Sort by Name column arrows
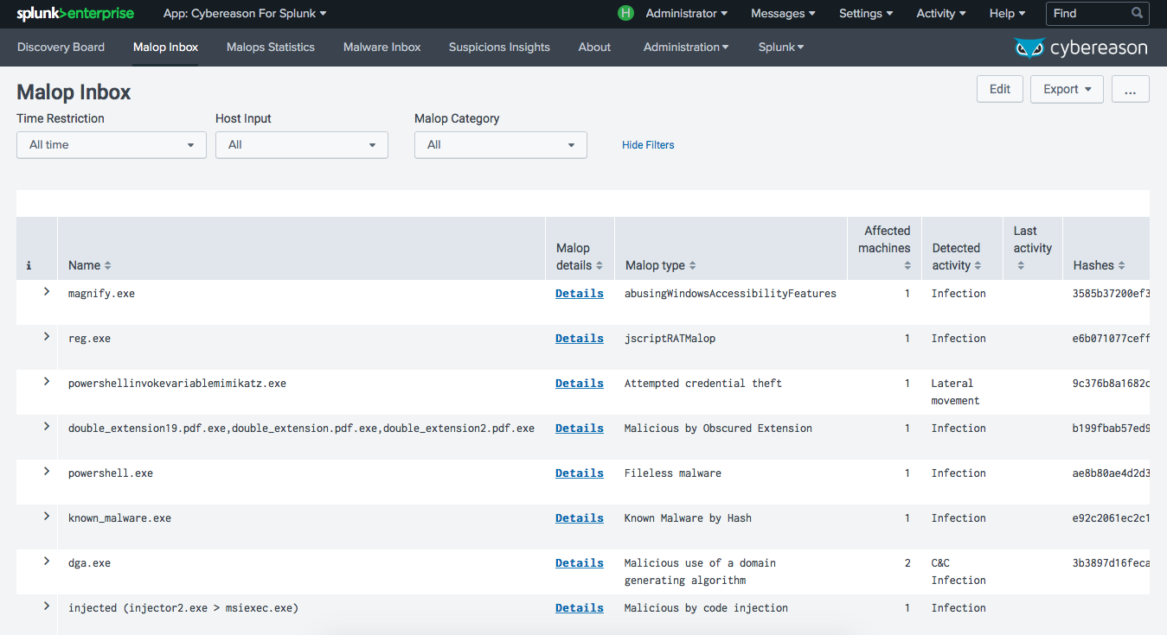 [108, 266]
